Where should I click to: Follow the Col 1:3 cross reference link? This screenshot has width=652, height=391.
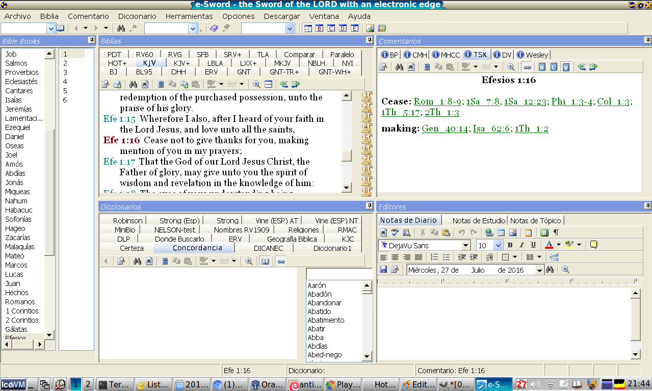point(614,101)
